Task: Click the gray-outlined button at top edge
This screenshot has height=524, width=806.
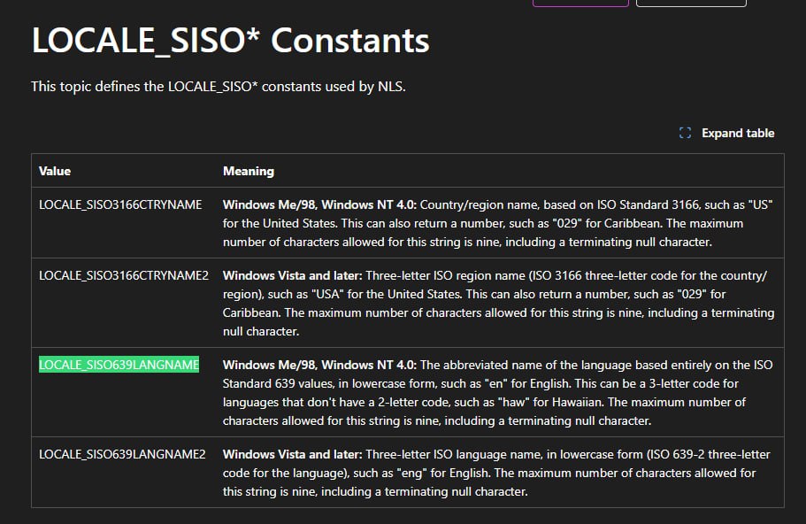Action: (690, 3)
